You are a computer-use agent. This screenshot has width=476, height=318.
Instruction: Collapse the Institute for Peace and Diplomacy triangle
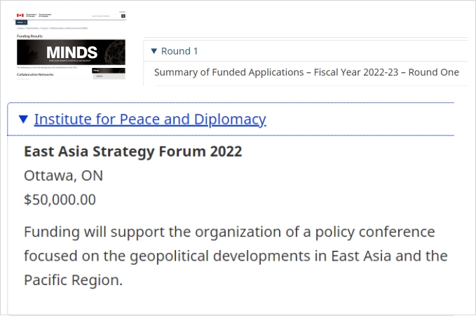pos(23,120)
